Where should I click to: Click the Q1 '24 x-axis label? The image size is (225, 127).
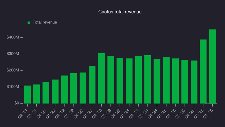click(x=125, y=114)
